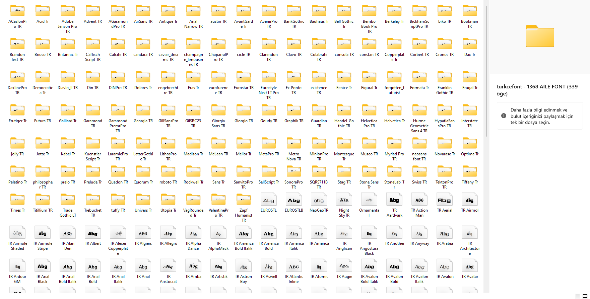Select the NeoGeoTR font file icon
The width and height of the screenshot is (590, 299).
[x=319, y=200]
